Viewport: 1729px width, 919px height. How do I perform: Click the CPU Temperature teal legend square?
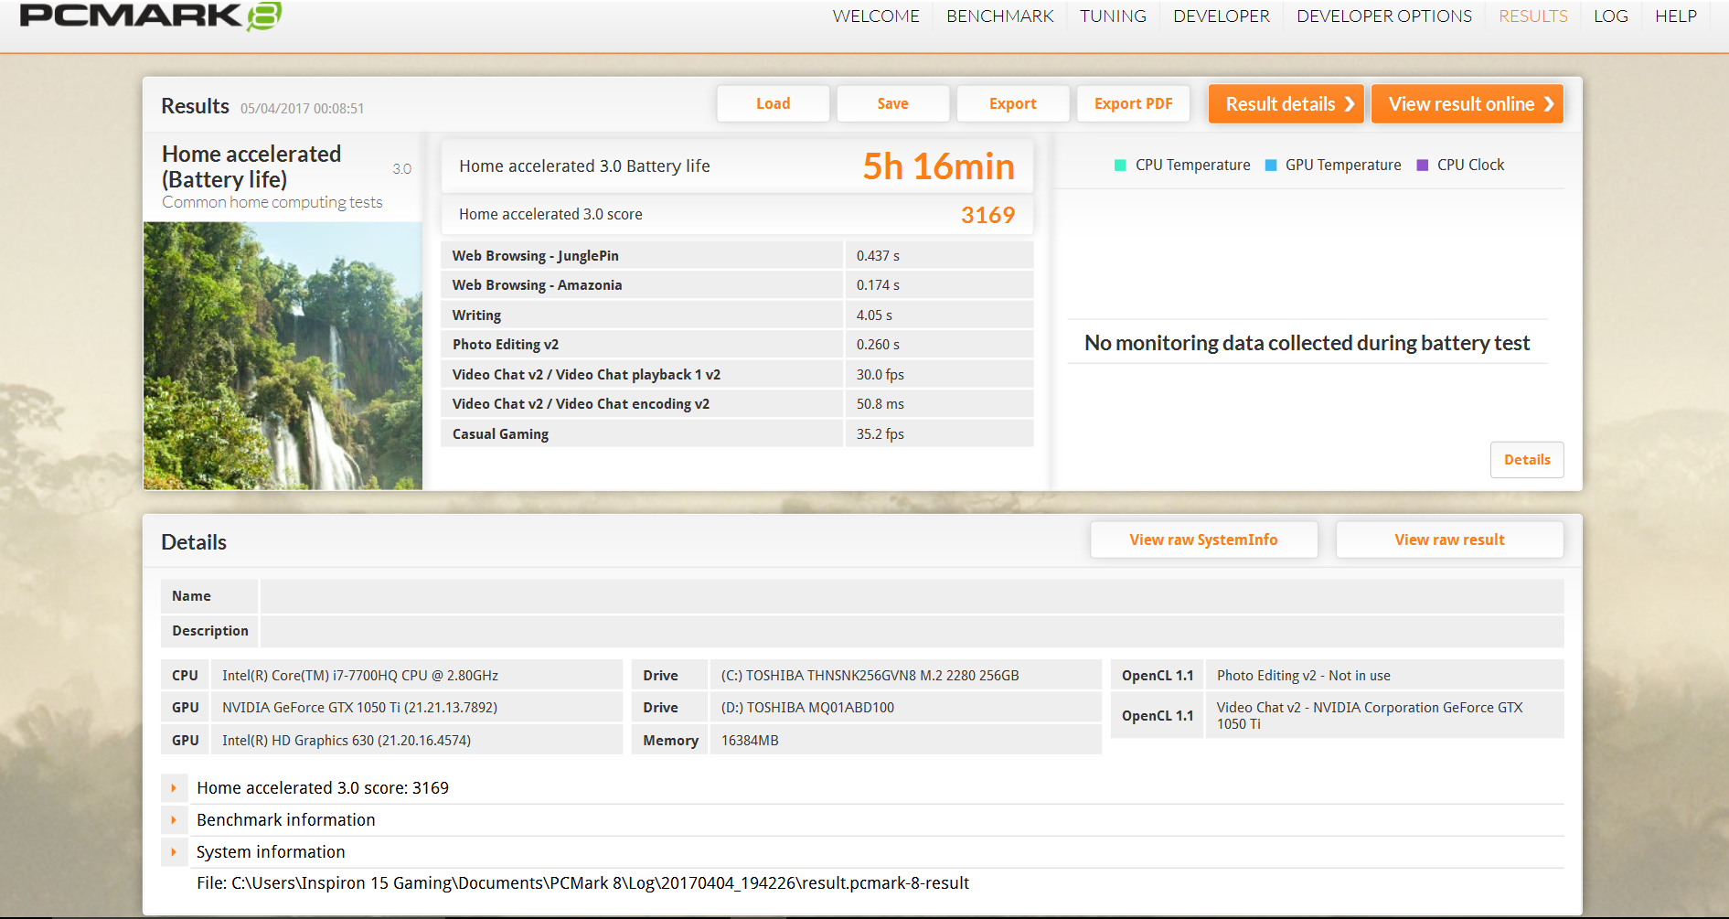coord(1120,166)
